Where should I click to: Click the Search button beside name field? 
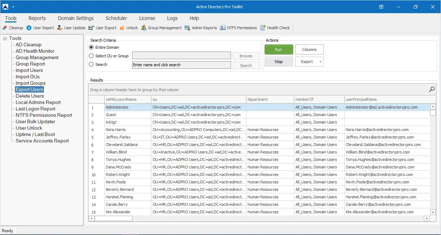[246, 66]
